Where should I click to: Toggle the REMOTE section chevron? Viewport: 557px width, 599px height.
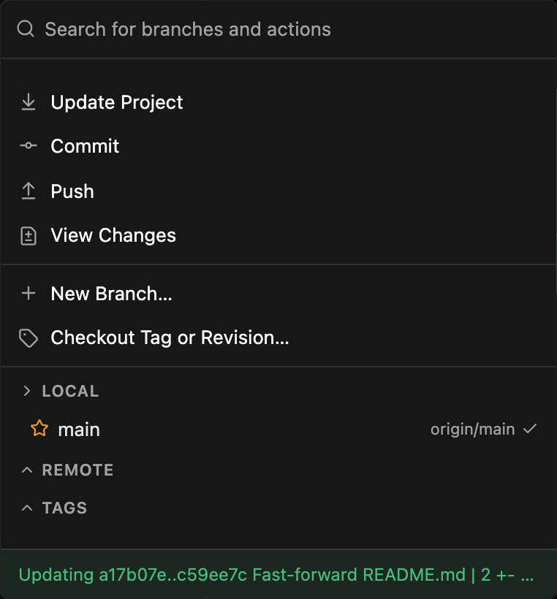(27, 470)
